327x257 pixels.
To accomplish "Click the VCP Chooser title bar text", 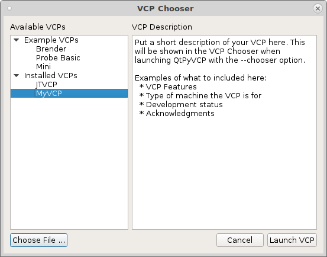I will point(166,8).
